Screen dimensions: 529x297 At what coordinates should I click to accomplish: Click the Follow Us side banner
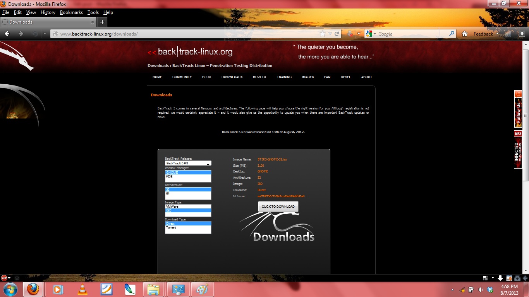coord(518,109)
